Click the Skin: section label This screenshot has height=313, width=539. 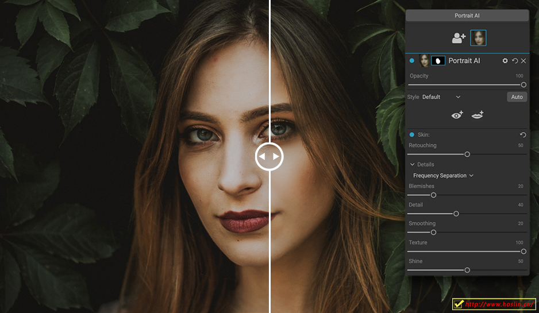pyautogui.click(x=423, y=135)
